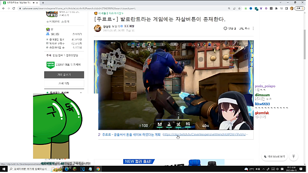Reload the current page

(13, 8)
